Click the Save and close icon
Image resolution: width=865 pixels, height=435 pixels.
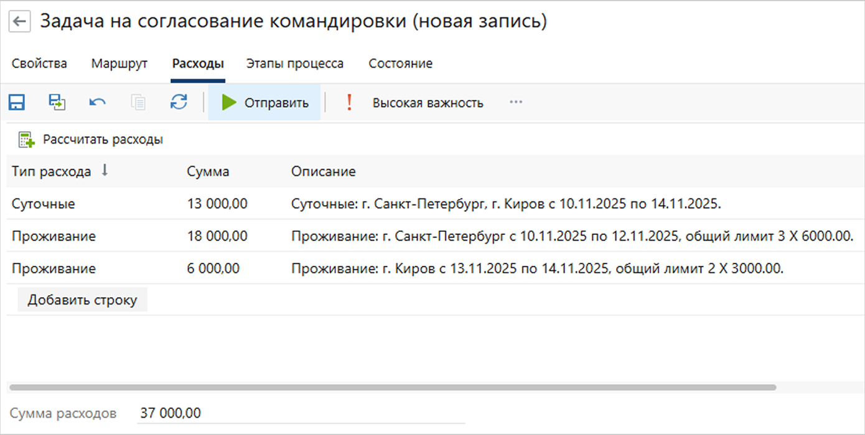click(x=57, y=103)
